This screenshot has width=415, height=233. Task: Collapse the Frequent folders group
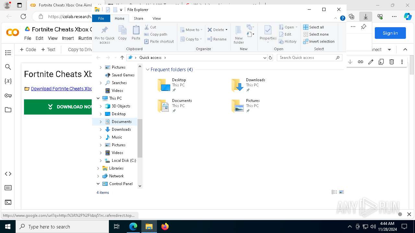[148, 70]
